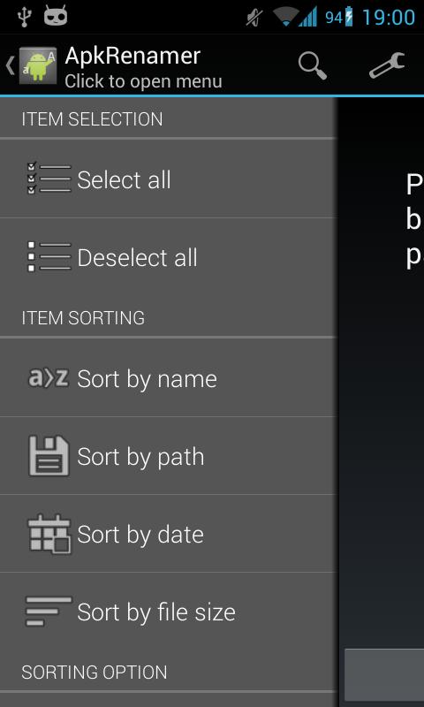Screen dimensions: 424x707
Task: Tap the file size bars icon
Action: [x=49, y=612]
